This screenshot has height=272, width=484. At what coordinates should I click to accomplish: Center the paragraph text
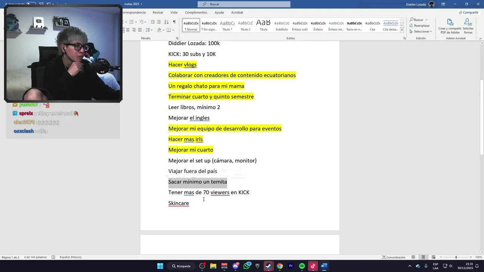(128, 30)
